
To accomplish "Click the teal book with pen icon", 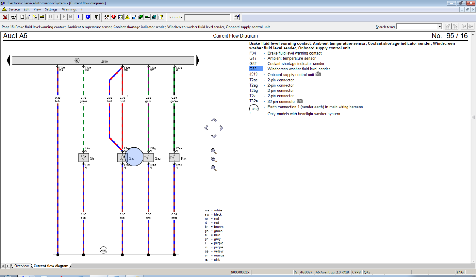I will 154,17.
